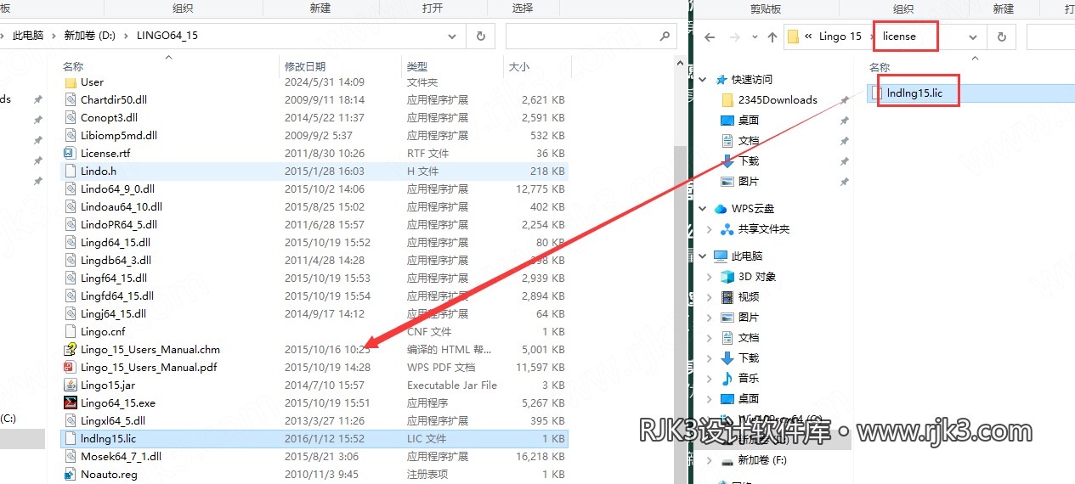Expand the 视频 tree node

[x=710, y=297]
